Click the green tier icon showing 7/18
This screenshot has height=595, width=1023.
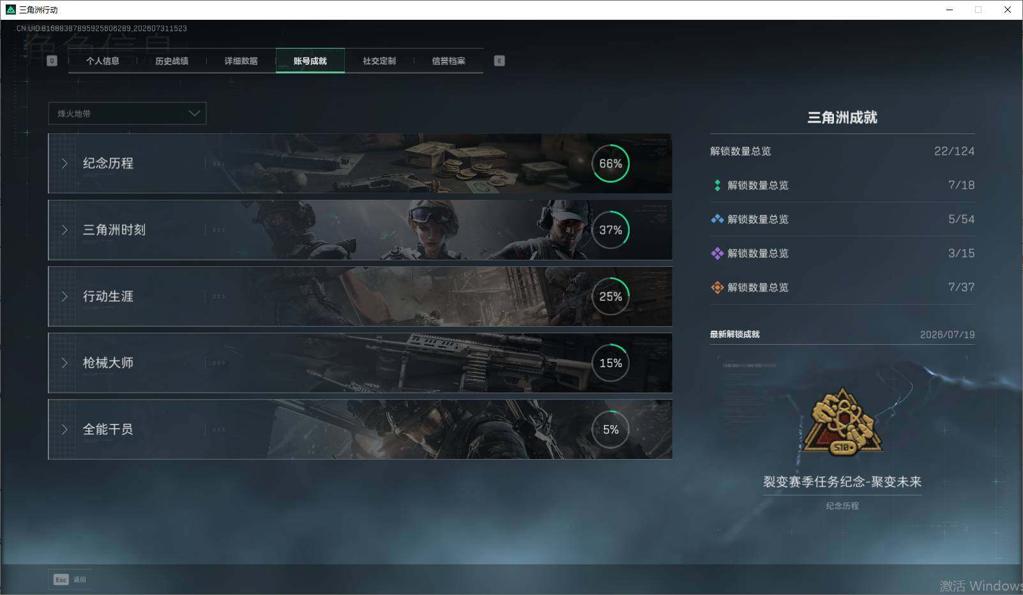point(717,185)
